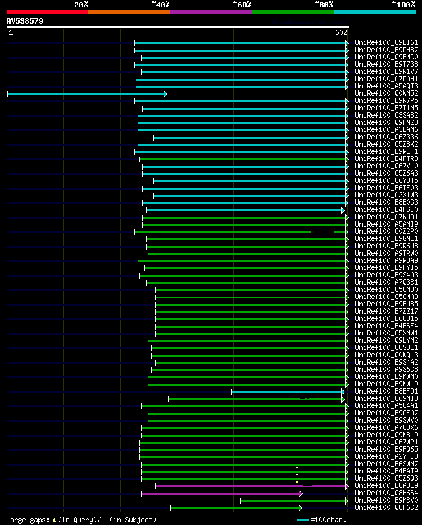Image resolution: width=422 pixels, height=525 pixels.
Task: Select the UniRef100_B8BFD1 label
Action: (x=386, y=391)
